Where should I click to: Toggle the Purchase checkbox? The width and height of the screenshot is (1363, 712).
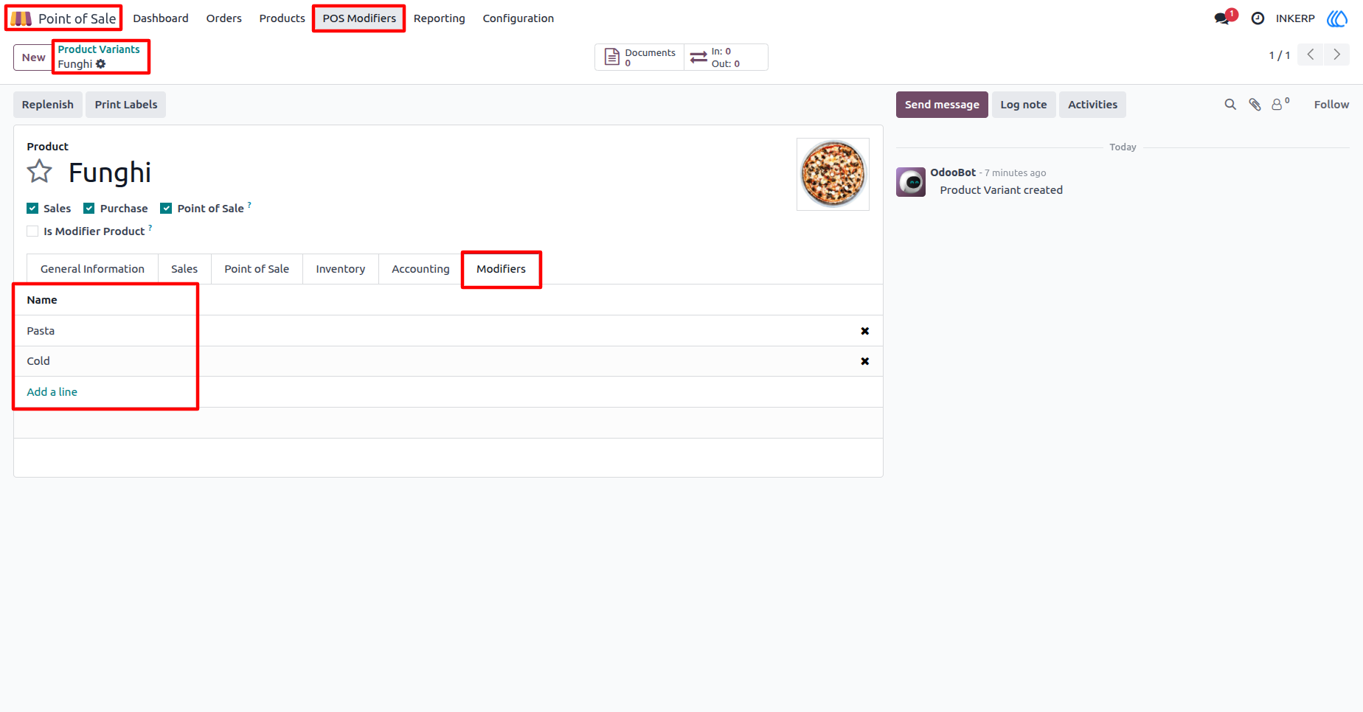[89, 209]
